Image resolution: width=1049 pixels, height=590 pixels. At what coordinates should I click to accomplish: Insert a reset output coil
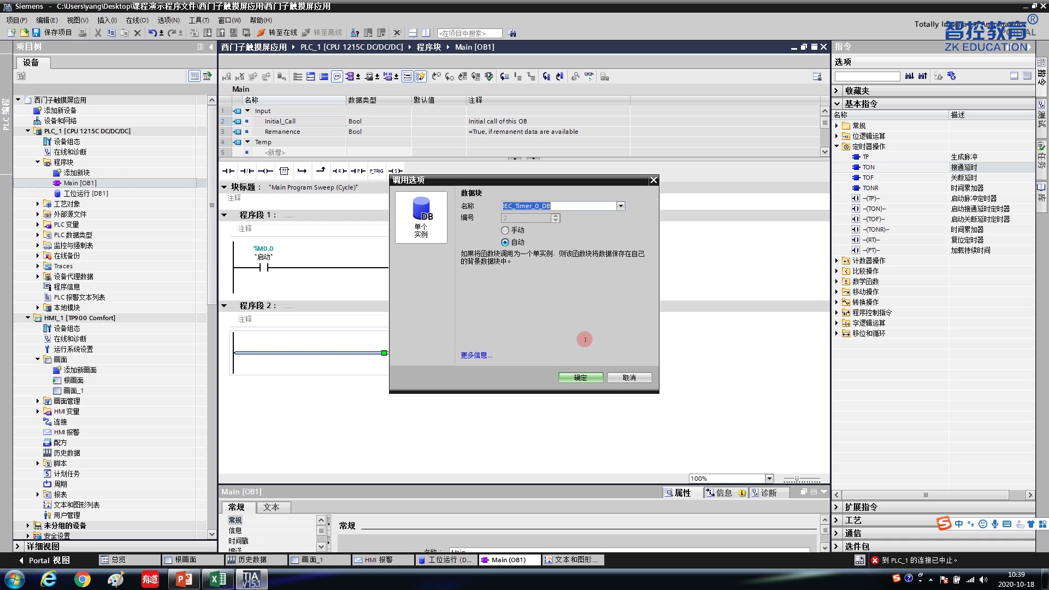[x=340, y=171]
